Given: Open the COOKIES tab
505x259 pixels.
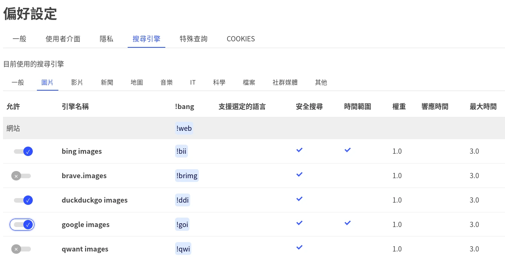Looking at the screenshot, I should 241,39.
